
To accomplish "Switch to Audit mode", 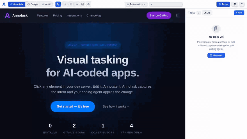I will tap(46, 4).
